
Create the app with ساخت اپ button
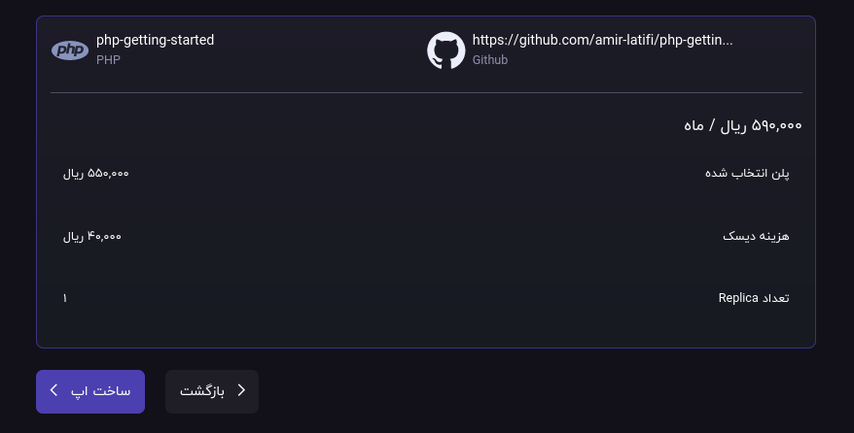coord(90,391)
